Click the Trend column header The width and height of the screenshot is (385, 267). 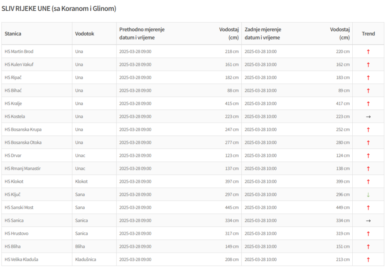[x=368, y=33]
